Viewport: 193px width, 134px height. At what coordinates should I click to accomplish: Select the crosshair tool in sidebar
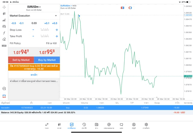pos(4,7)
